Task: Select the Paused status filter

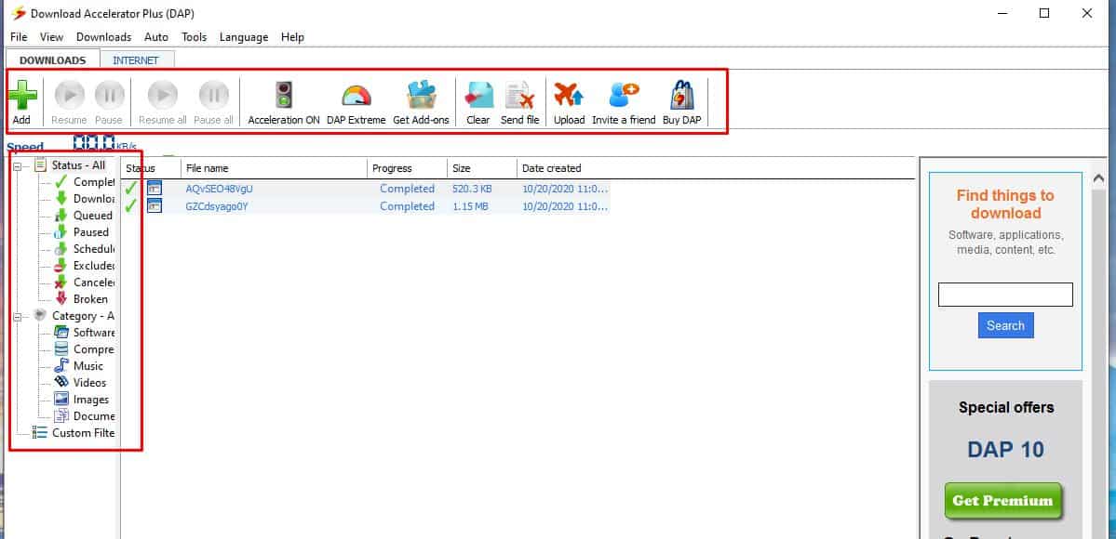Action: (x=91, y=231)
